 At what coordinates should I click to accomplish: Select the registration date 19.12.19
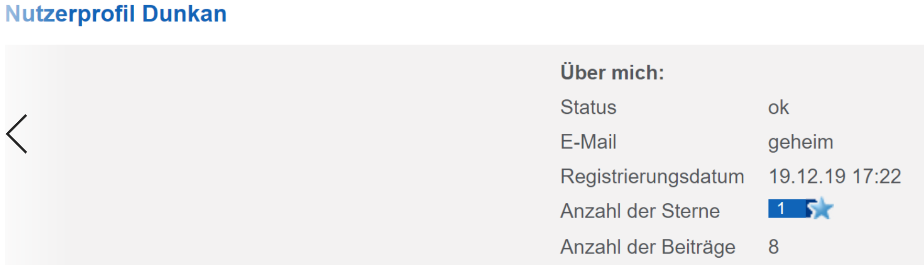pyautogui.click(x=807, y=177)
